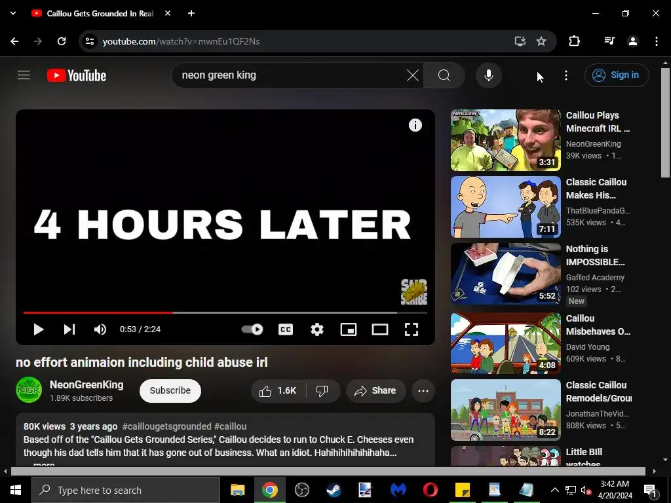Close the Caillou Gets Grounded tab
This screenshot has height=503, width=671.
(x=168, y=13)
